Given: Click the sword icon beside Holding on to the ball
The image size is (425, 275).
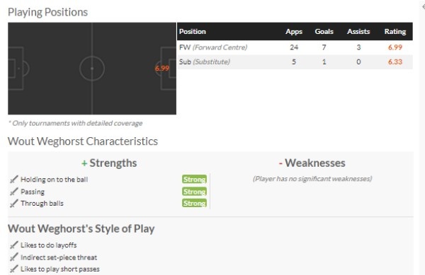Looking at the screenshot, I should coord(14,180).
